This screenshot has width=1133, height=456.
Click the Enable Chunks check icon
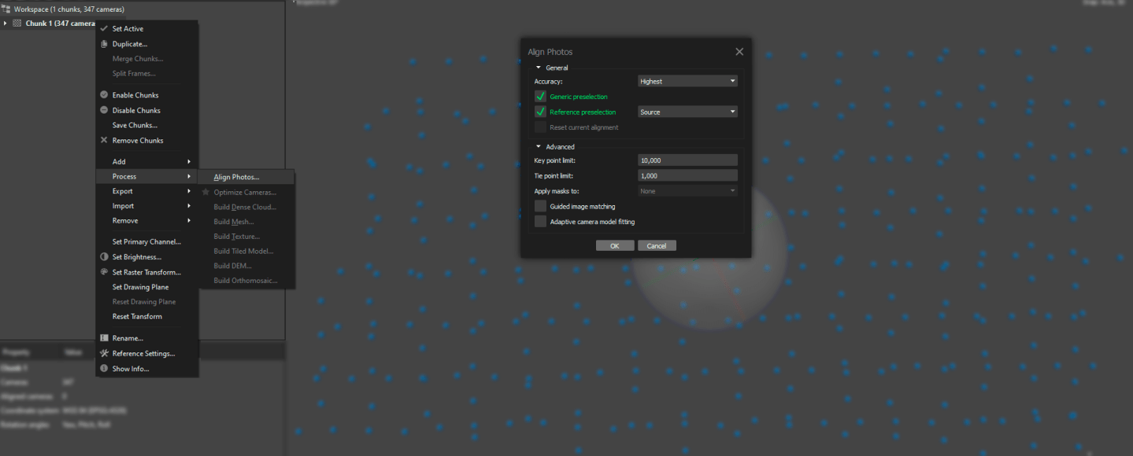[104, 95]
